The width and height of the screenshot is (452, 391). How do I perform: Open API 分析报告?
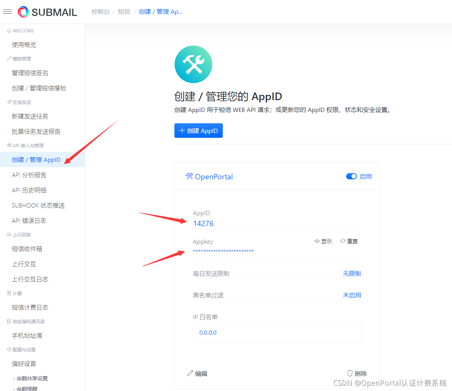coord(29,175)
